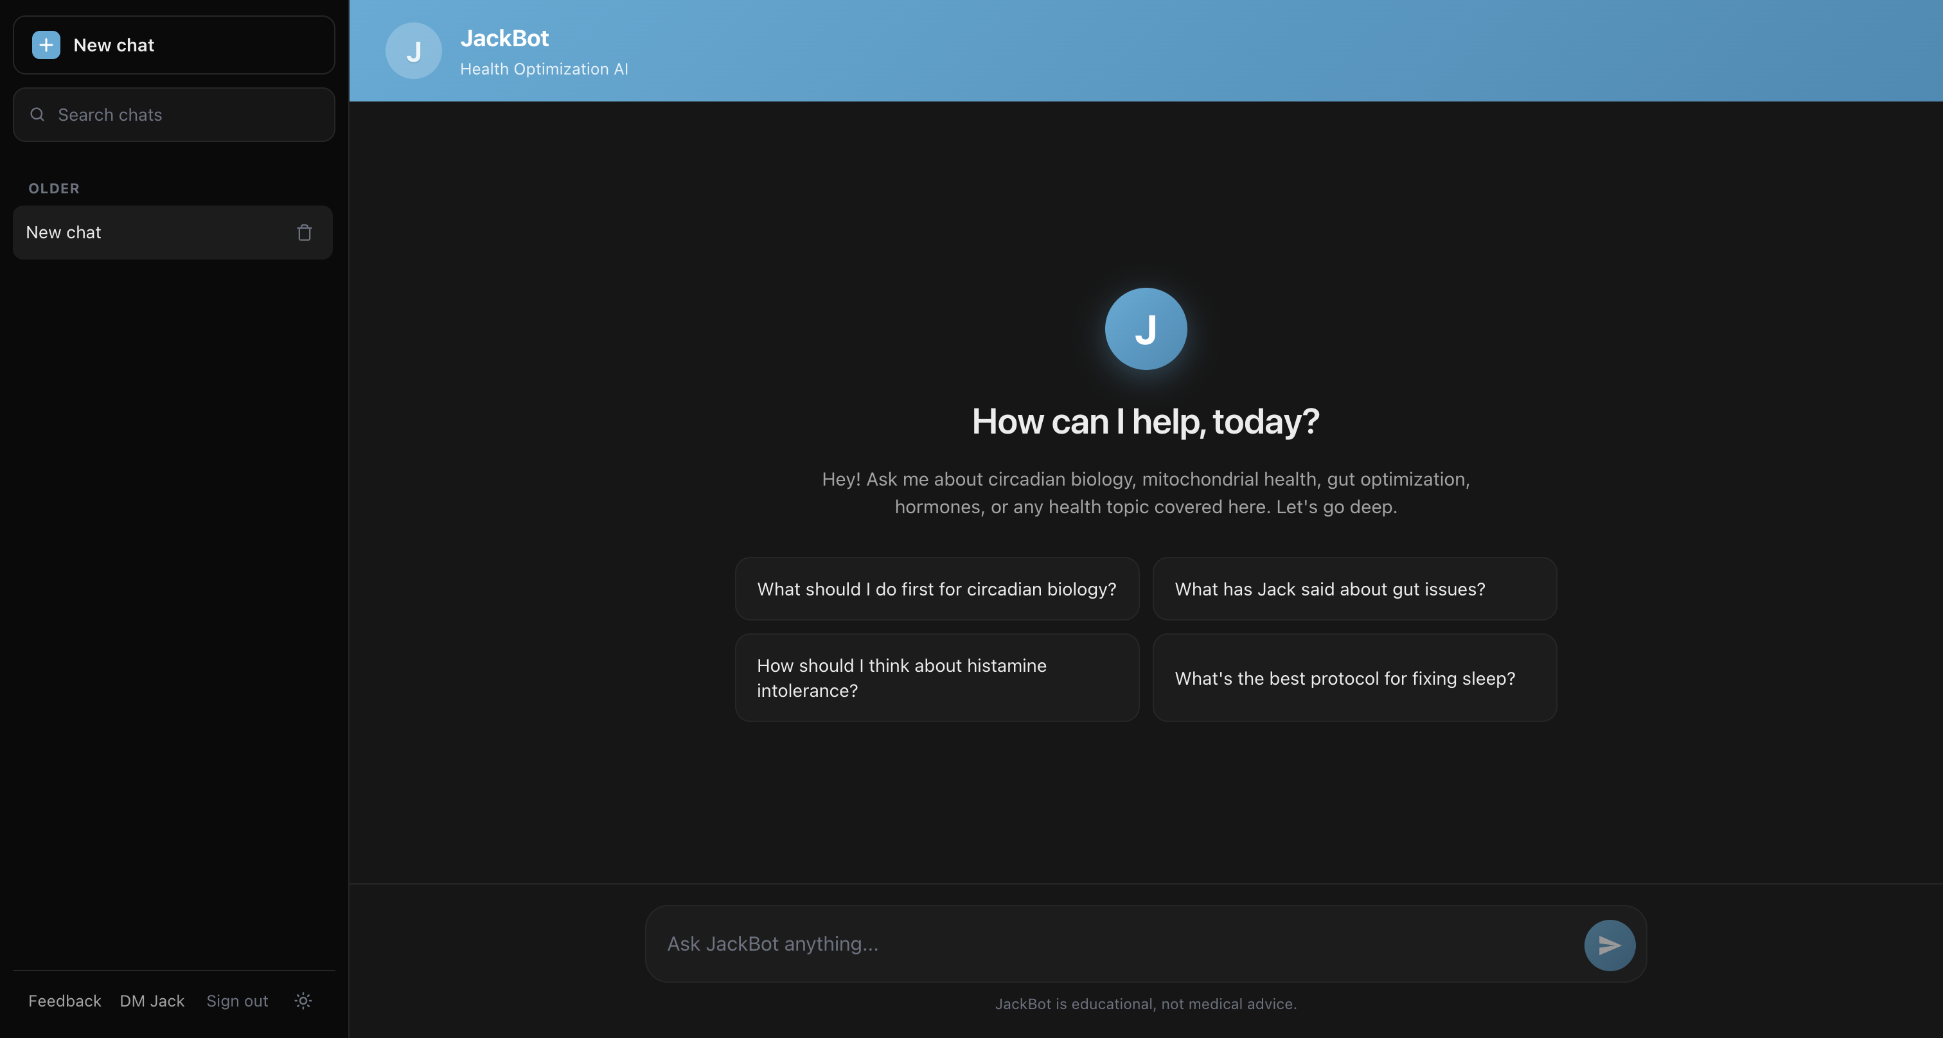The image size is (1943, 1038).
Task: Open the DM Jack link
Action: click(x=152, y=1001)
